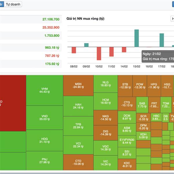This screenshot has height=174, width=174.
Task: Click the SSI 8.37 tỷ tile
Action: click(127, 153)
